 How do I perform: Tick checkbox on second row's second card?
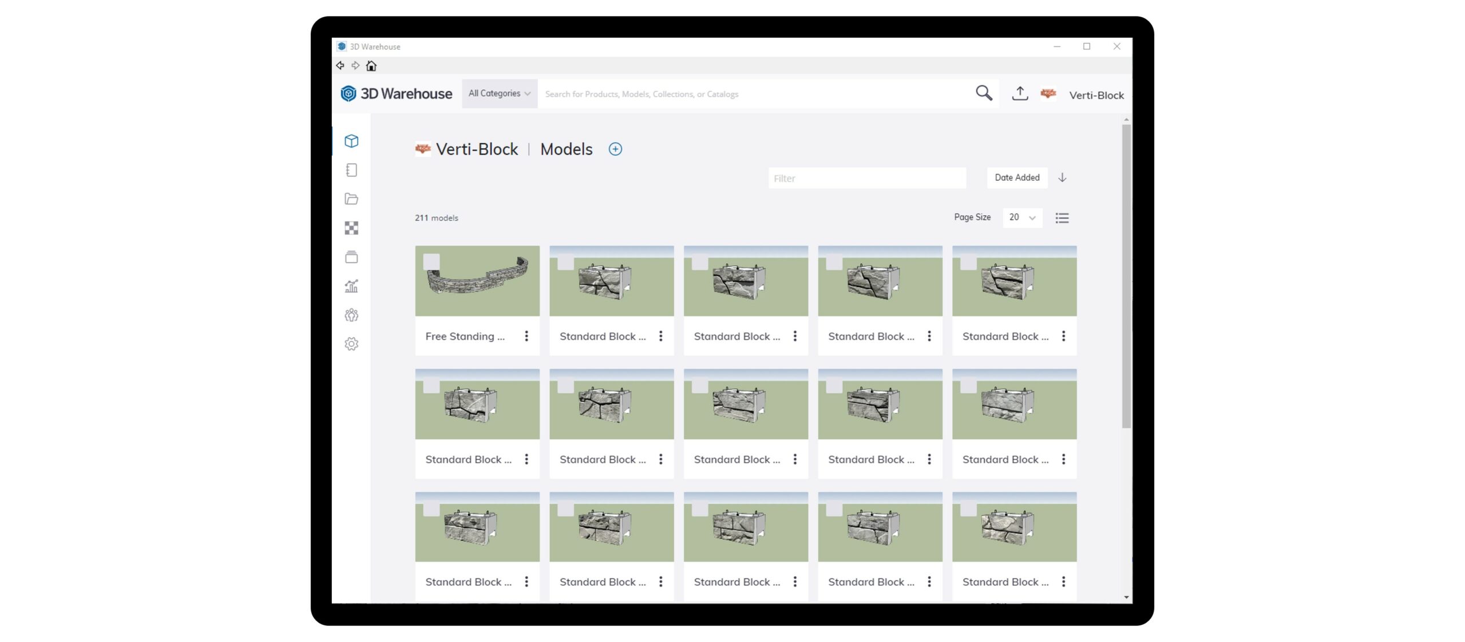coord(566,385)
